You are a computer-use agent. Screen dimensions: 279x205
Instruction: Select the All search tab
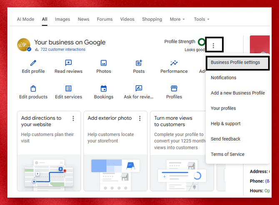click(45, 19)
